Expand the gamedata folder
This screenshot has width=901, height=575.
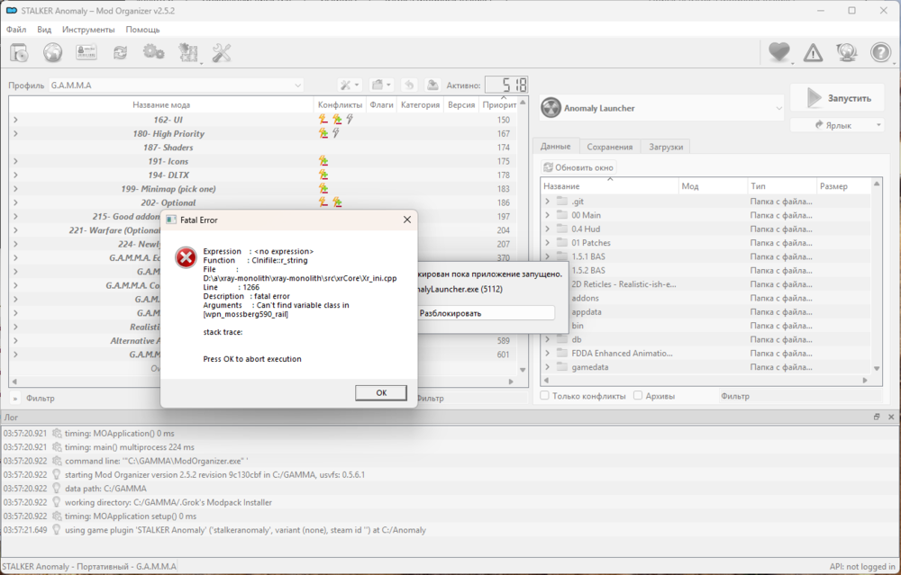547,367
